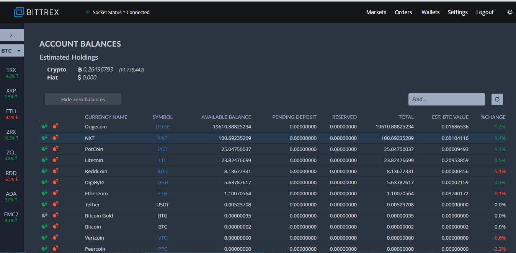Expand the sidebar with the chevron button
Viewport: 516px width, 253px height.
point(11,35)
